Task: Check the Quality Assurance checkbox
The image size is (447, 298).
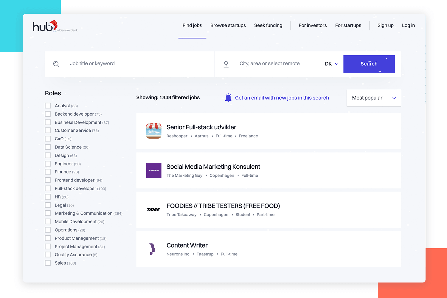Action: pos(48,254)
